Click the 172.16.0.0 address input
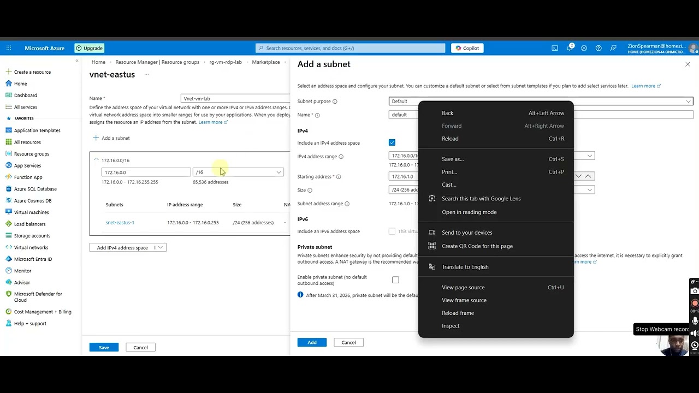 point(146,172)
